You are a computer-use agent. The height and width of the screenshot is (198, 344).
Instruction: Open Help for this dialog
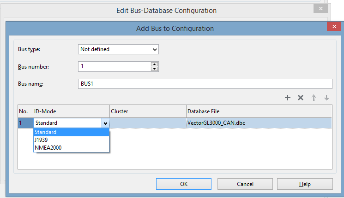pos(305,184)
